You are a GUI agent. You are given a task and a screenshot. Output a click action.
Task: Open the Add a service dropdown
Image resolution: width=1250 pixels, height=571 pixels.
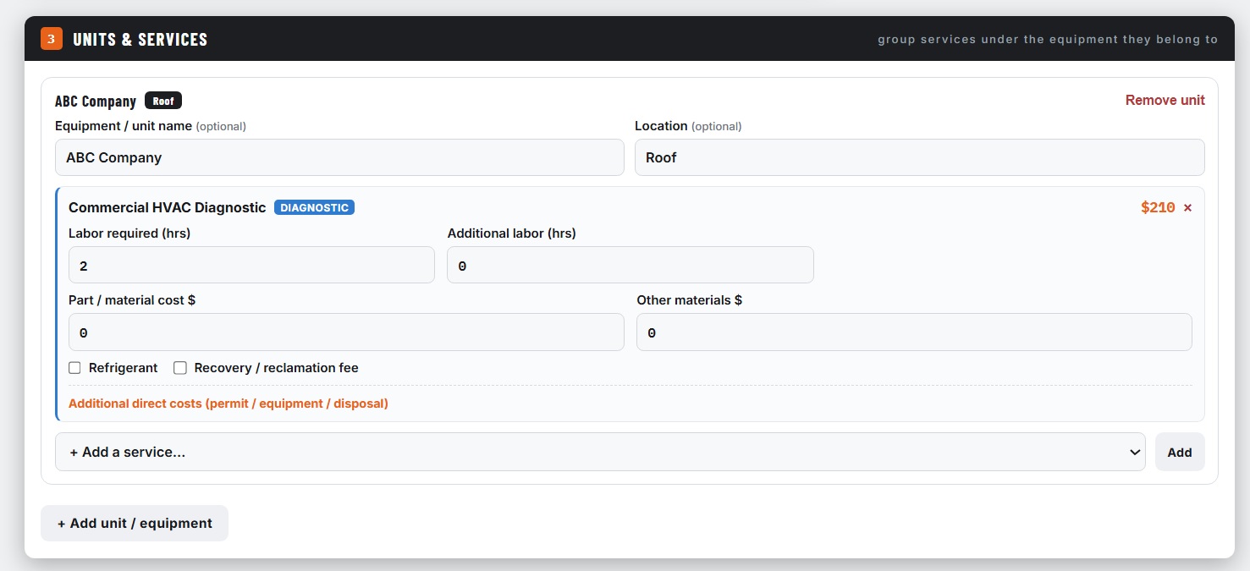click(600, 452)
